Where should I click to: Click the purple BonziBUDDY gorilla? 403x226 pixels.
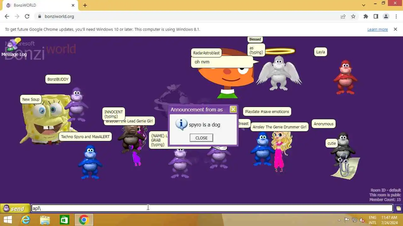(77, 105)
